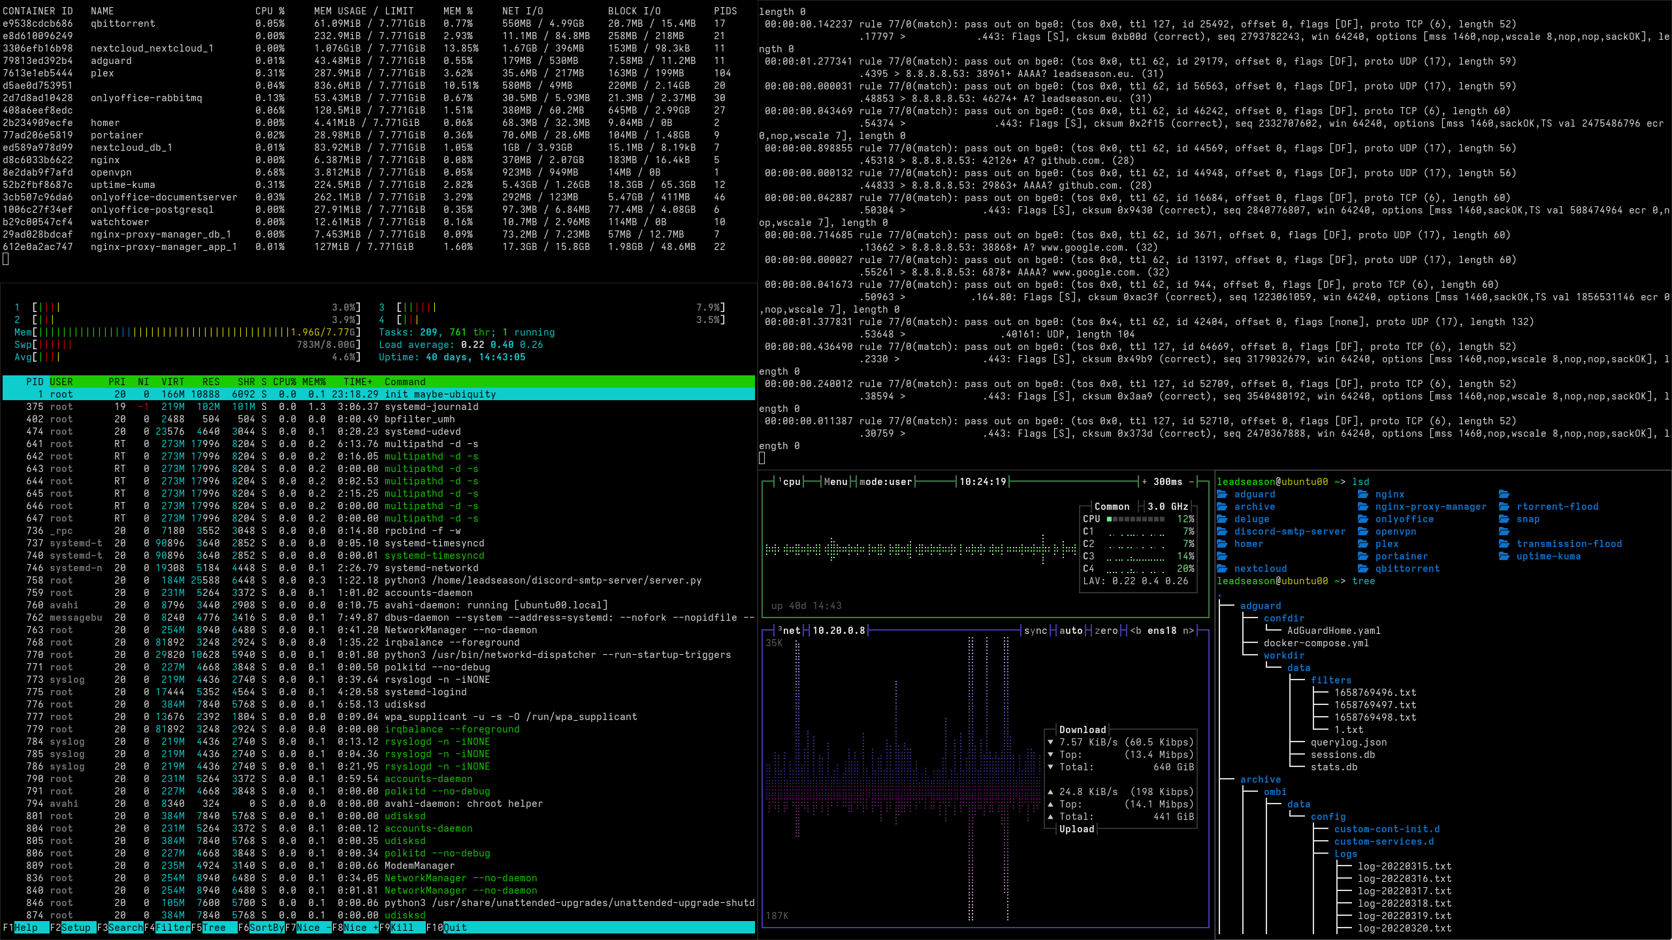Screen dimensions: 1672x940
Task: Select the systemd-journald process row in htop
Action: (379, 407)
